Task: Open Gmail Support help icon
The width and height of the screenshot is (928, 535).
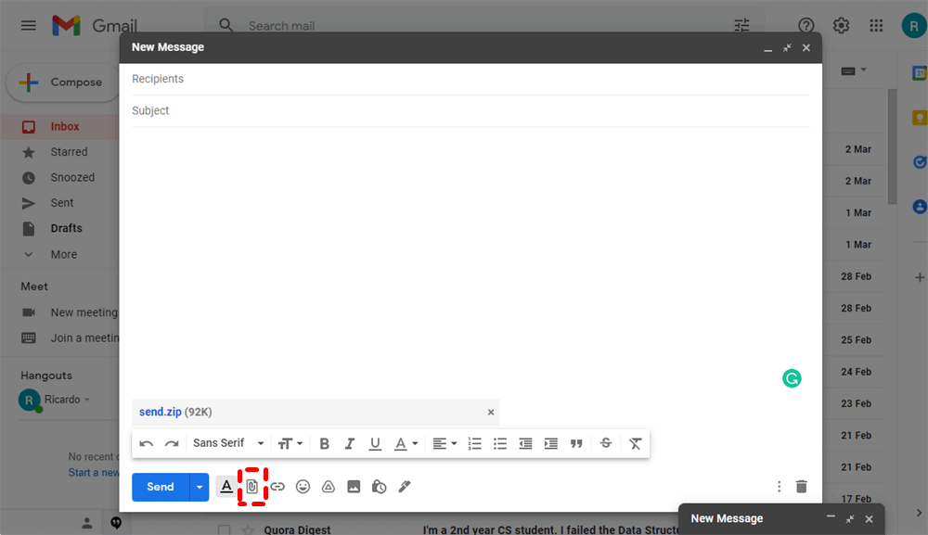Action: [806, 25]
